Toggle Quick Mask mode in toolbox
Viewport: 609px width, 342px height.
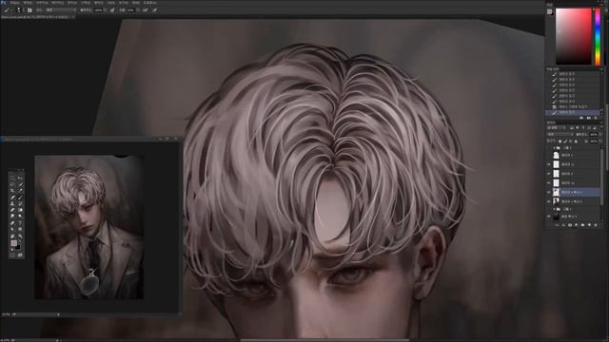[x=12, y=256]
